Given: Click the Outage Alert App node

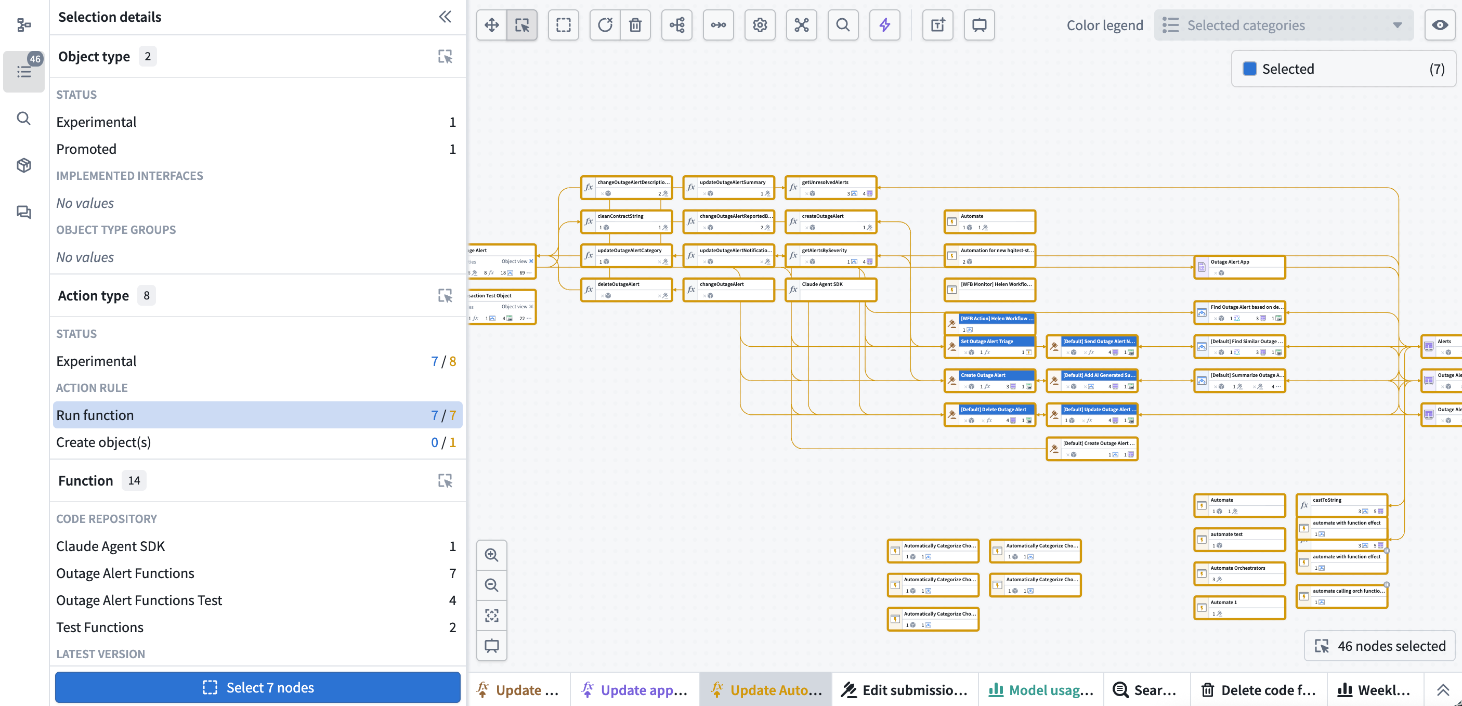Looking at the screenshot, I should click(1239, 267).
